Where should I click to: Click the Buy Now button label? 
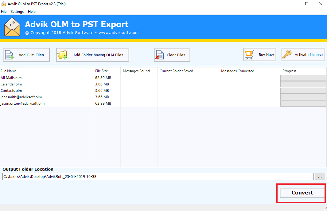click(x=266, y=55)
